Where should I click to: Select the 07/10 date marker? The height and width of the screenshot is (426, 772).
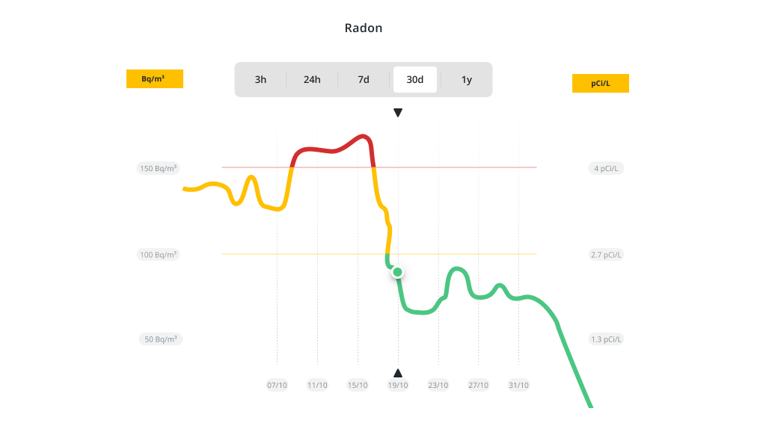pos(277,386)
